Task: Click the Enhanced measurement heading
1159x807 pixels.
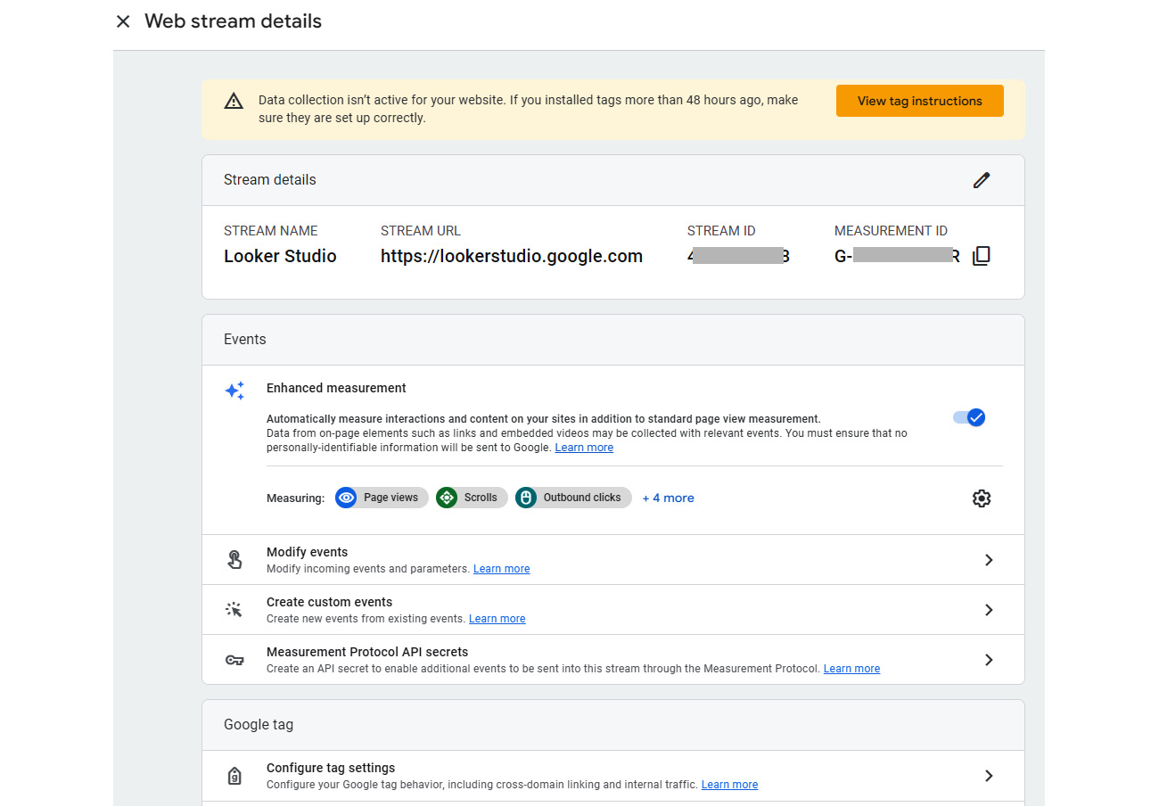Action: 336,388
